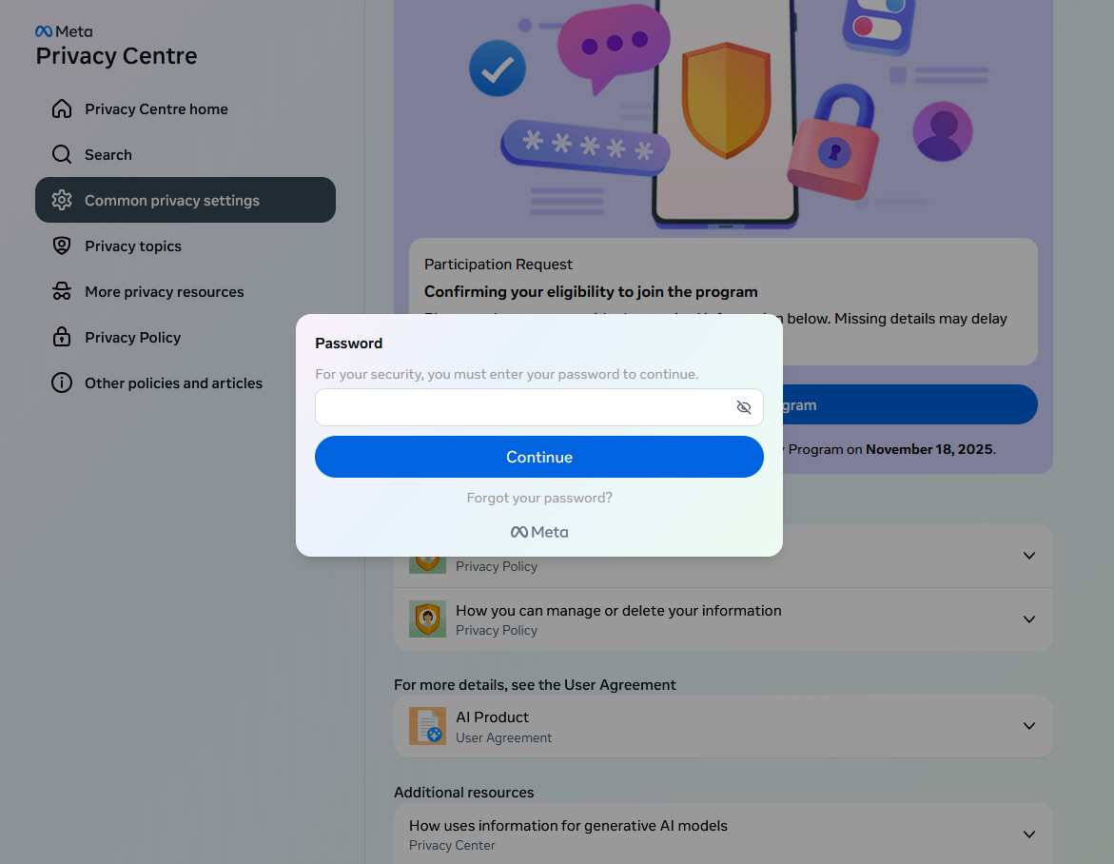Click the Meta logo above Privacy Centre
Viewport: 1114px width, 864px height.
tap(64, 31)
